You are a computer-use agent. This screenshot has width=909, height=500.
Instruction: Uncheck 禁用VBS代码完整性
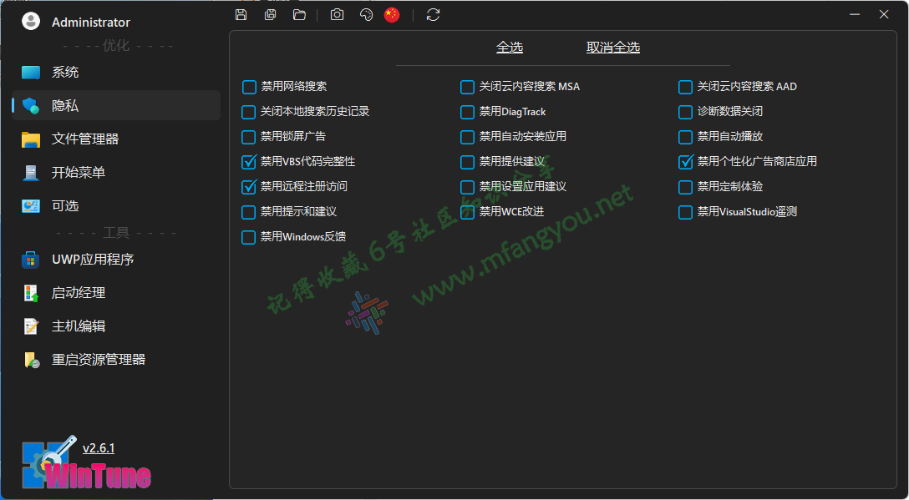249,162
